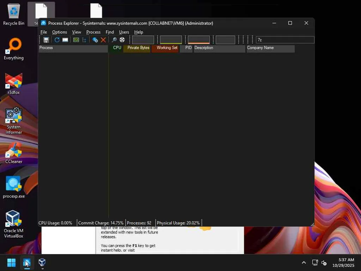
Task: Click the mini graph with orange underline
Action: click(x=199, y=40)
